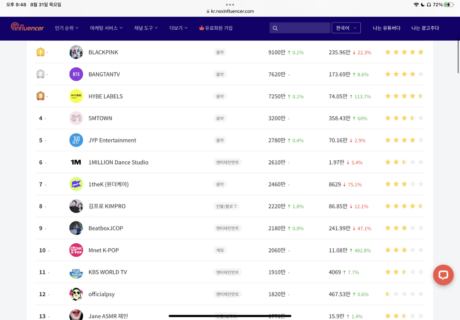Click the 482.8% growth value
The height and width of the screenshot is (320, 460).
pyautogui.click(x=363, y=250)
